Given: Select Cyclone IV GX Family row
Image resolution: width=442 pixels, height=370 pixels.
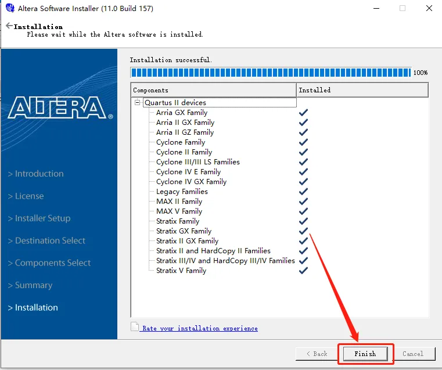Looking at the screenshot, I should pos(192,182).
